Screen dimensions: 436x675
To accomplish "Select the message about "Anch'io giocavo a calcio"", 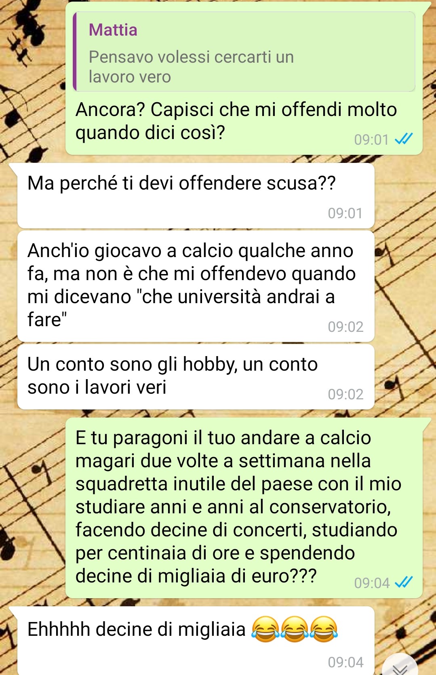I will pyautogui.click(x=196, y=286).
